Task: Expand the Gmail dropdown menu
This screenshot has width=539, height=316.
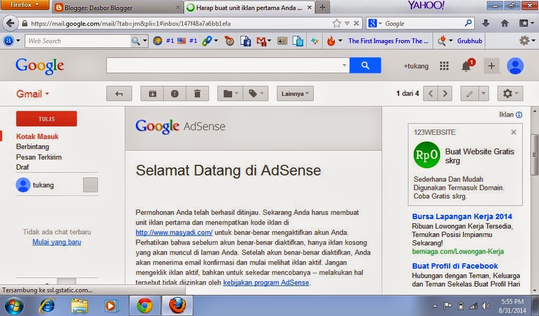Action: [x=33, y=94]
